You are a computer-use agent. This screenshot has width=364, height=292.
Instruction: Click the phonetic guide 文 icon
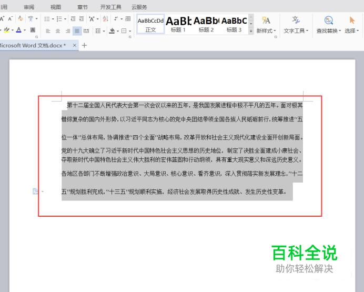click(x=31, y=18)
